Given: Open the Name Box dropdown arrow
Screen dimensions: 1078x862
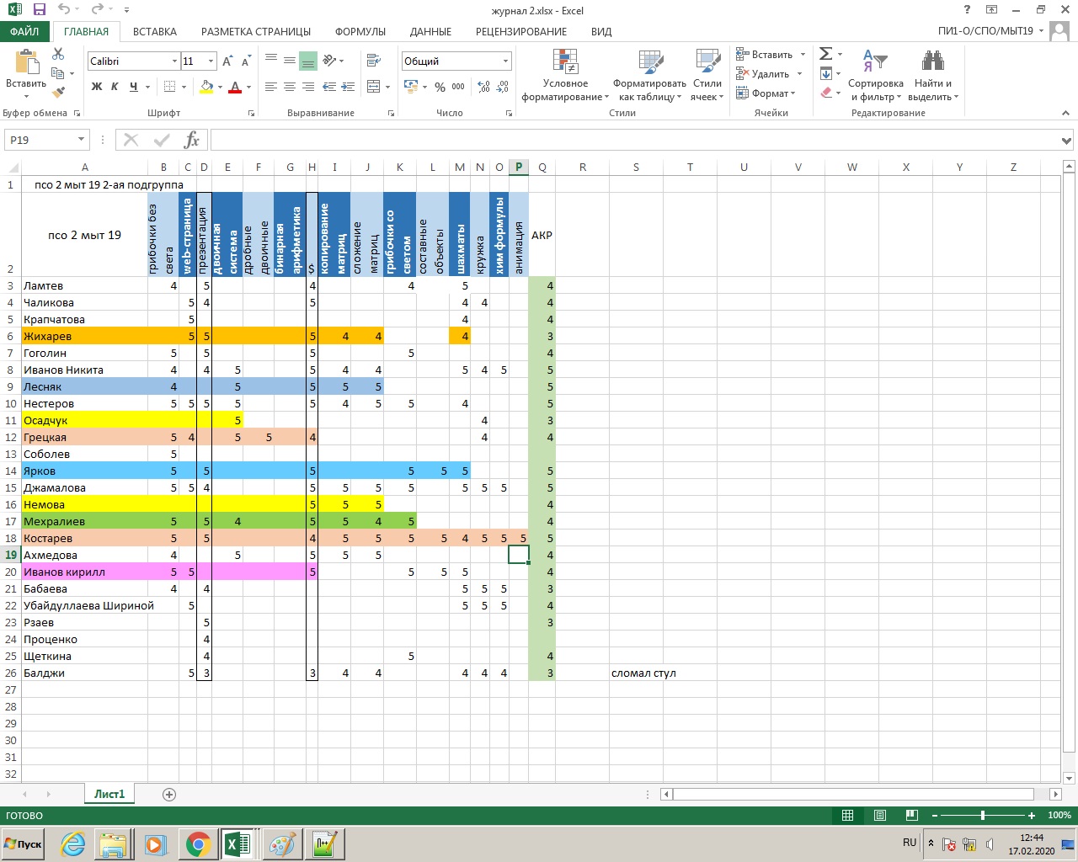Looking at the screenshot, I should coord(82,140).
